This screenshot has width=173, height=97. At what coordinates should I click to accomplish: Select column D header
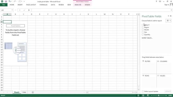pos(32,14)
